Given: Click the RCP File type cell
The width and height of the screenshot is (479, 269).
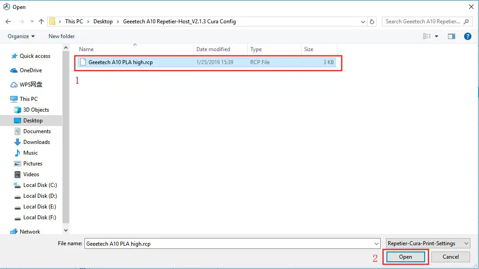Looking at the screenshot, I should coord(260,62).
